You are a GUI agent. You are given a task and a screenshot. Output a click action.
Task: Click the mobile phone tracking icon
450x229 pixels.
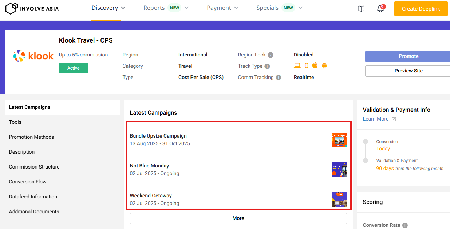point(307,66)
